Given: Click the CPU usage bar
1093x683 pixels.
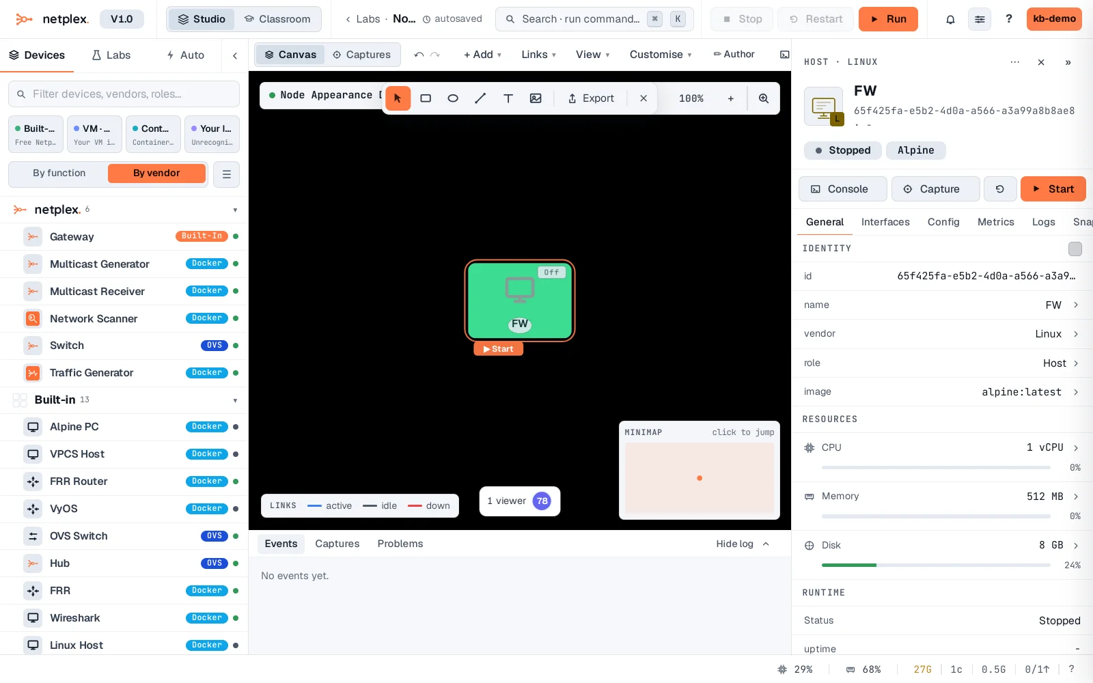Looking at the screenshot, I should click(936, 468).
